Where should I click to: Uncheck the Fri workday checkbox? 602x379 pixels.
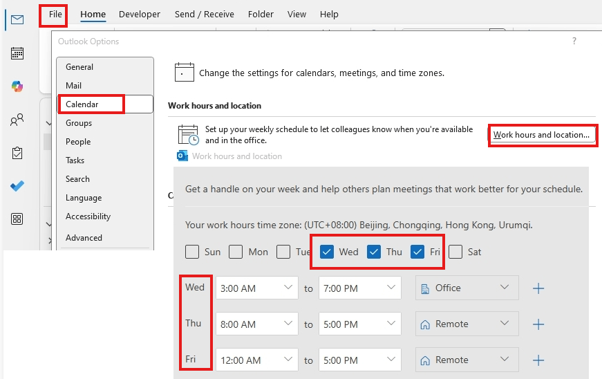pyautogui.click(x=417, y=252)
